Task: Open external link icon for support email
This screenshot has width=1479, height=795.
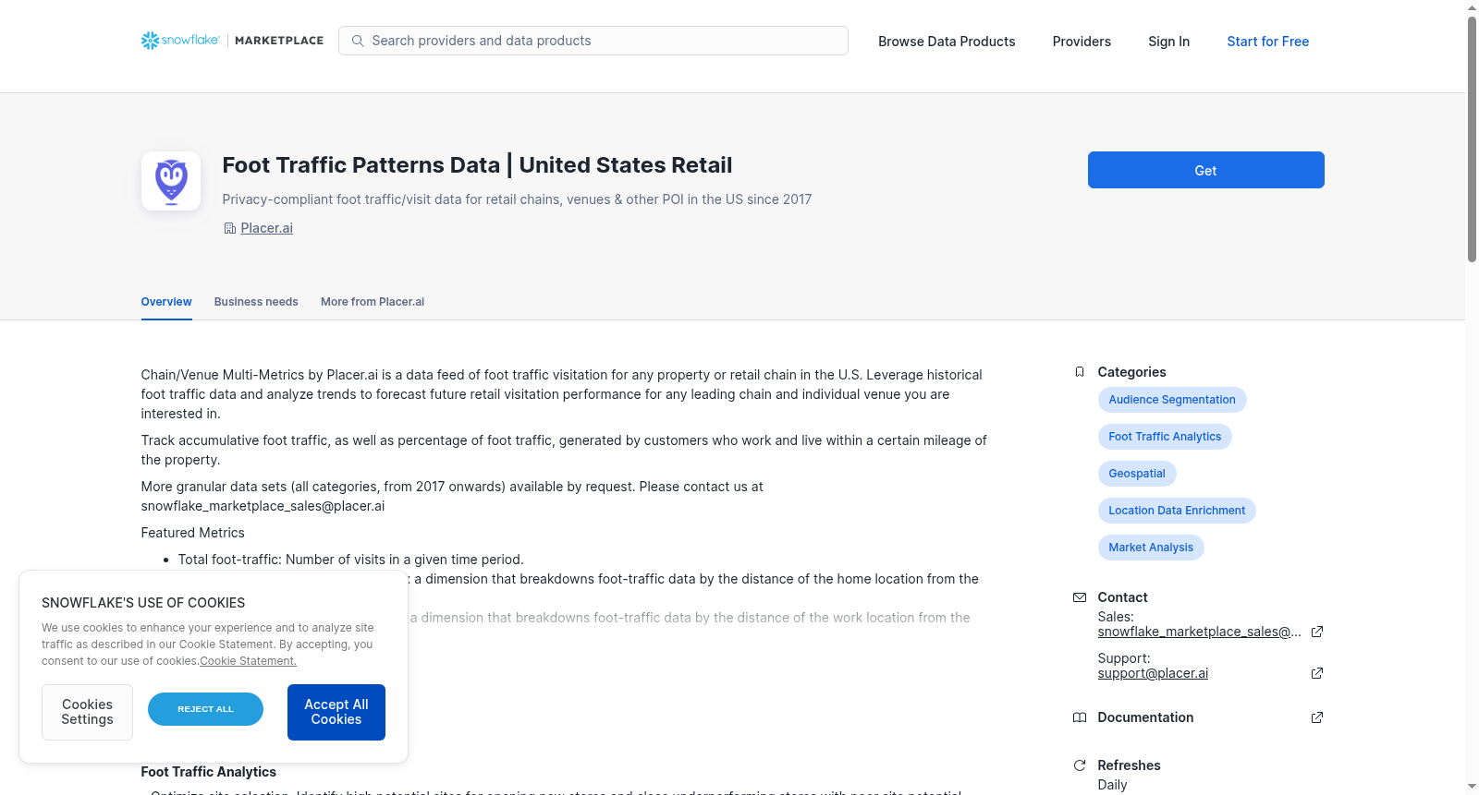Action: coord(1317,673)
